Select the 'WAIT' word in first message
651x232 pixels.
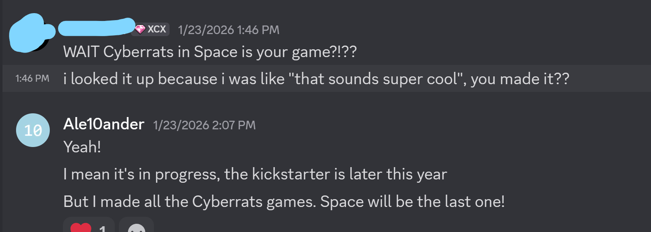pos(81,52)
